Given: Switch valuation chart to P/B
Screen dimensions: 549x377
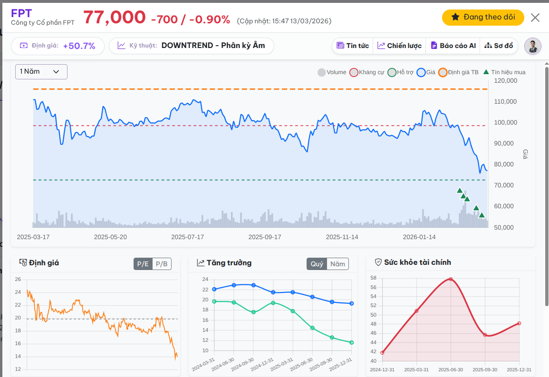Looking at the screenshot, I should pos(162,264).
